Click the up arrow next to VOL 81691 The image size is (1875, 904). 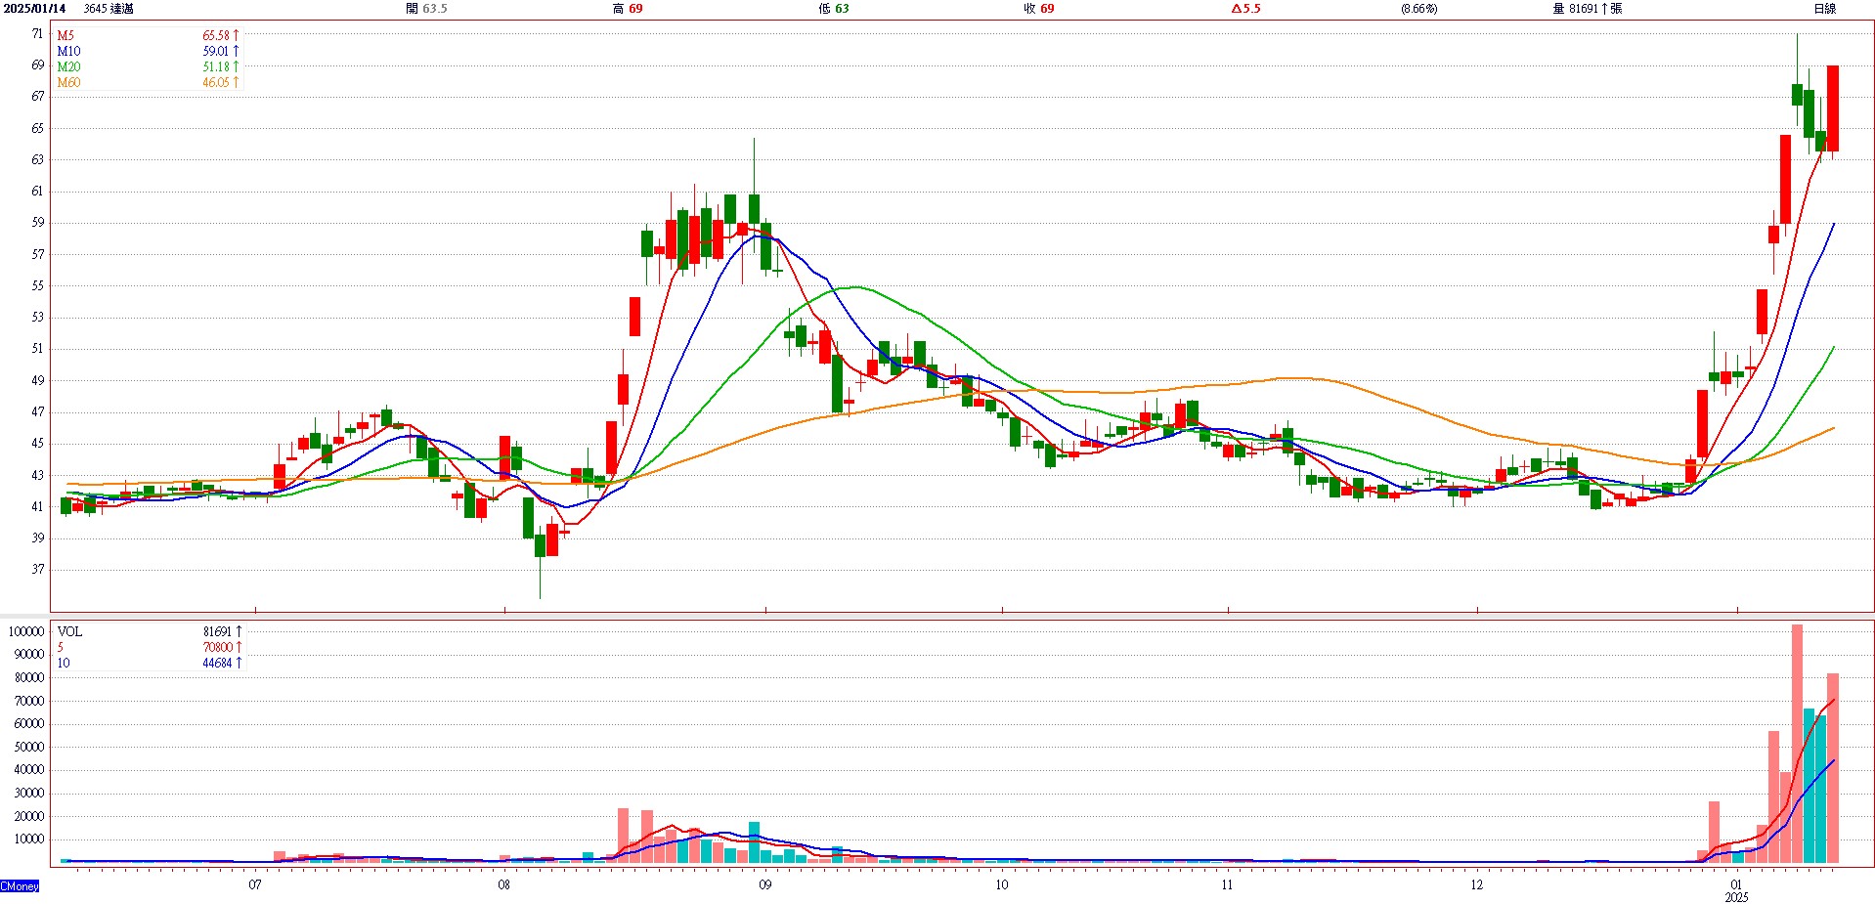239,631
